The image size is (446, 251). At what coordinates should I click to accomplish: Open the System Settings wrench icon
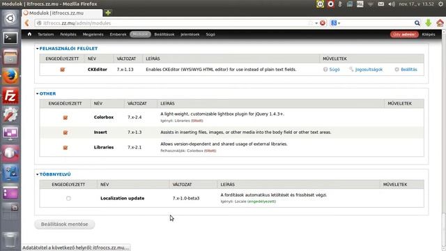pyautogui.click(x=10, y=114)
